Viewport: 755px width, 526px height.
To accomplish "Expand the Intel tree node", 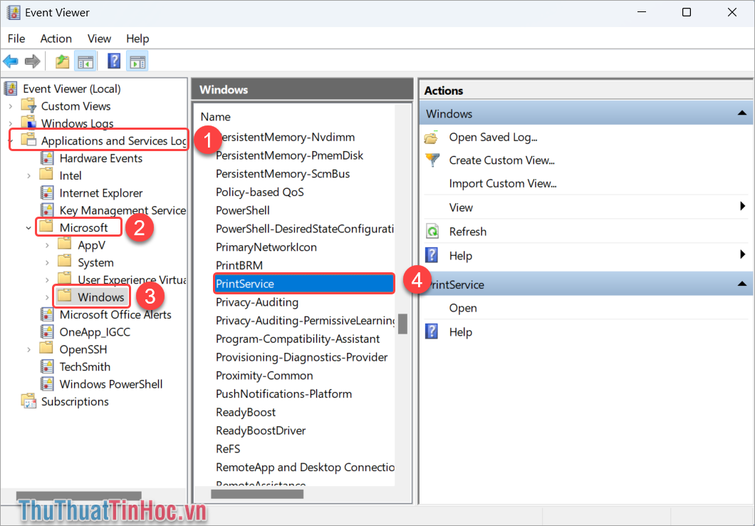I will tap(29, 176).
